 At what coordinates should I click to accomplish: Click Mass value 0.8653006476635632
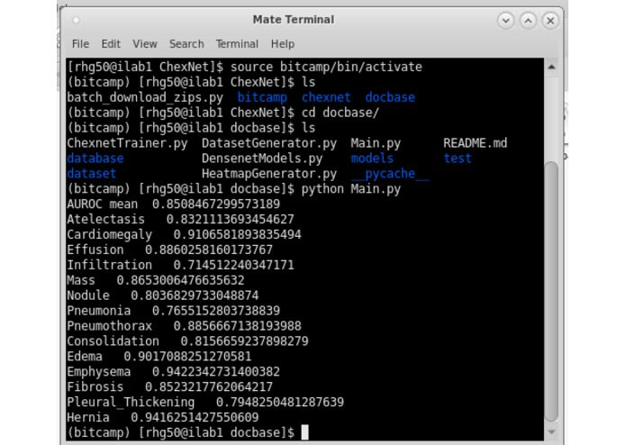click(x=180, y=280)
